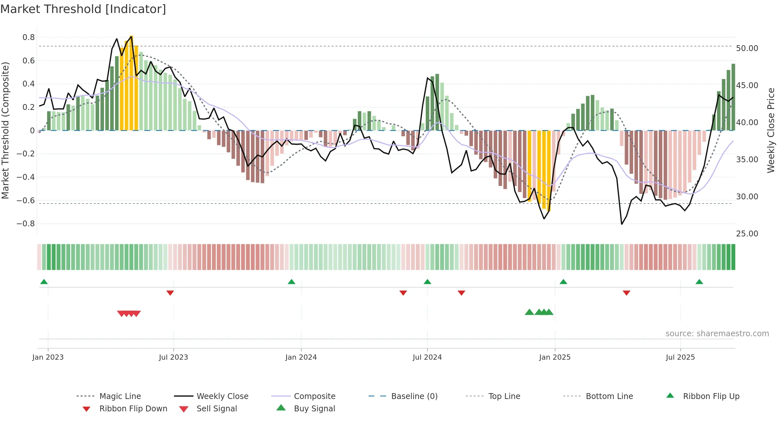Screen dimensions: 780x439
Task: Click the Jan 2024 axis label
Action: 301,357
